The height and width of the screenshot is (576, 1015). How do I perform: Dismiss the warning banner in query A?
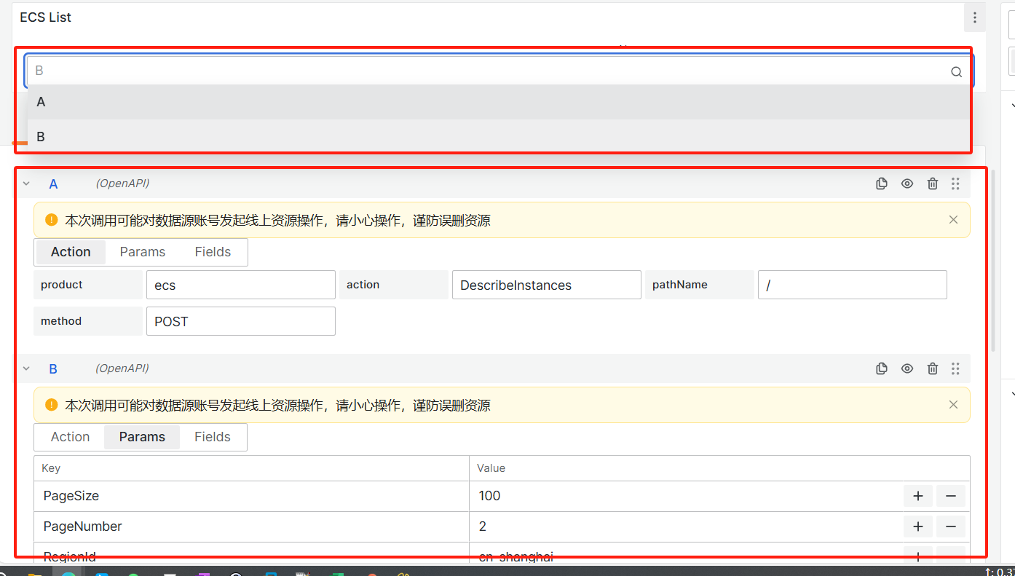[953, 220]
